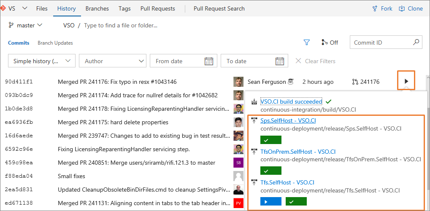Click author avatar on commit 093b0dc9
This screenshot has width=430, height=211.
238,95
